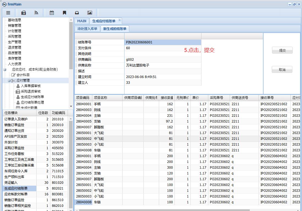Open 采购退货审核 under 应付管理
This screenshot has width=302, height=211.
pyautogui.click(x=31, y=91)
